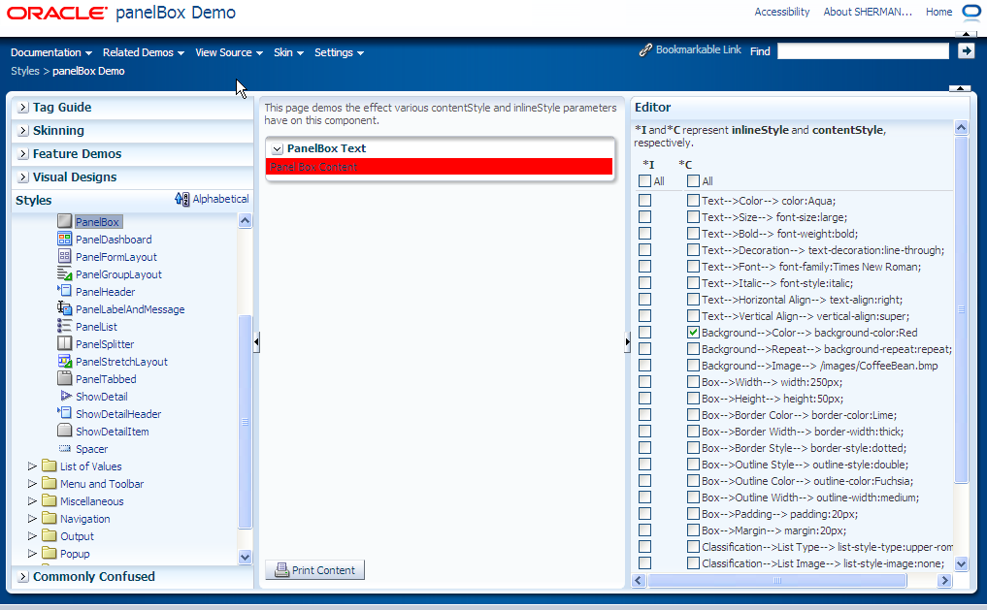
Task: Click the PanelLabelAndMessage icon
Action: pos(64,308)
